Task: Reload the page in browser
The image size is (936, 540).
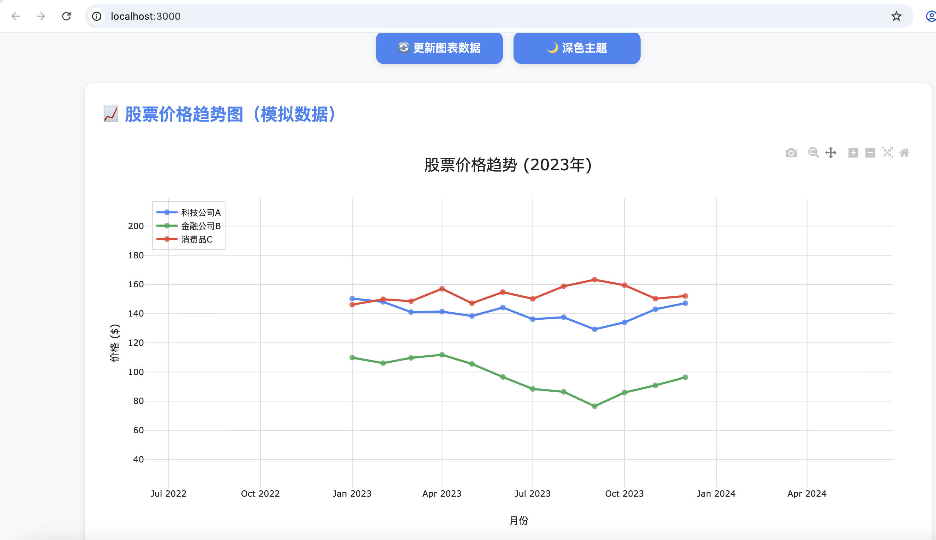Action: coord(66,16)
